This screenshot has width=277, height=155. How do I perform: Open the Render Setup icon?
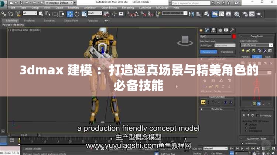tap(245, 14)
